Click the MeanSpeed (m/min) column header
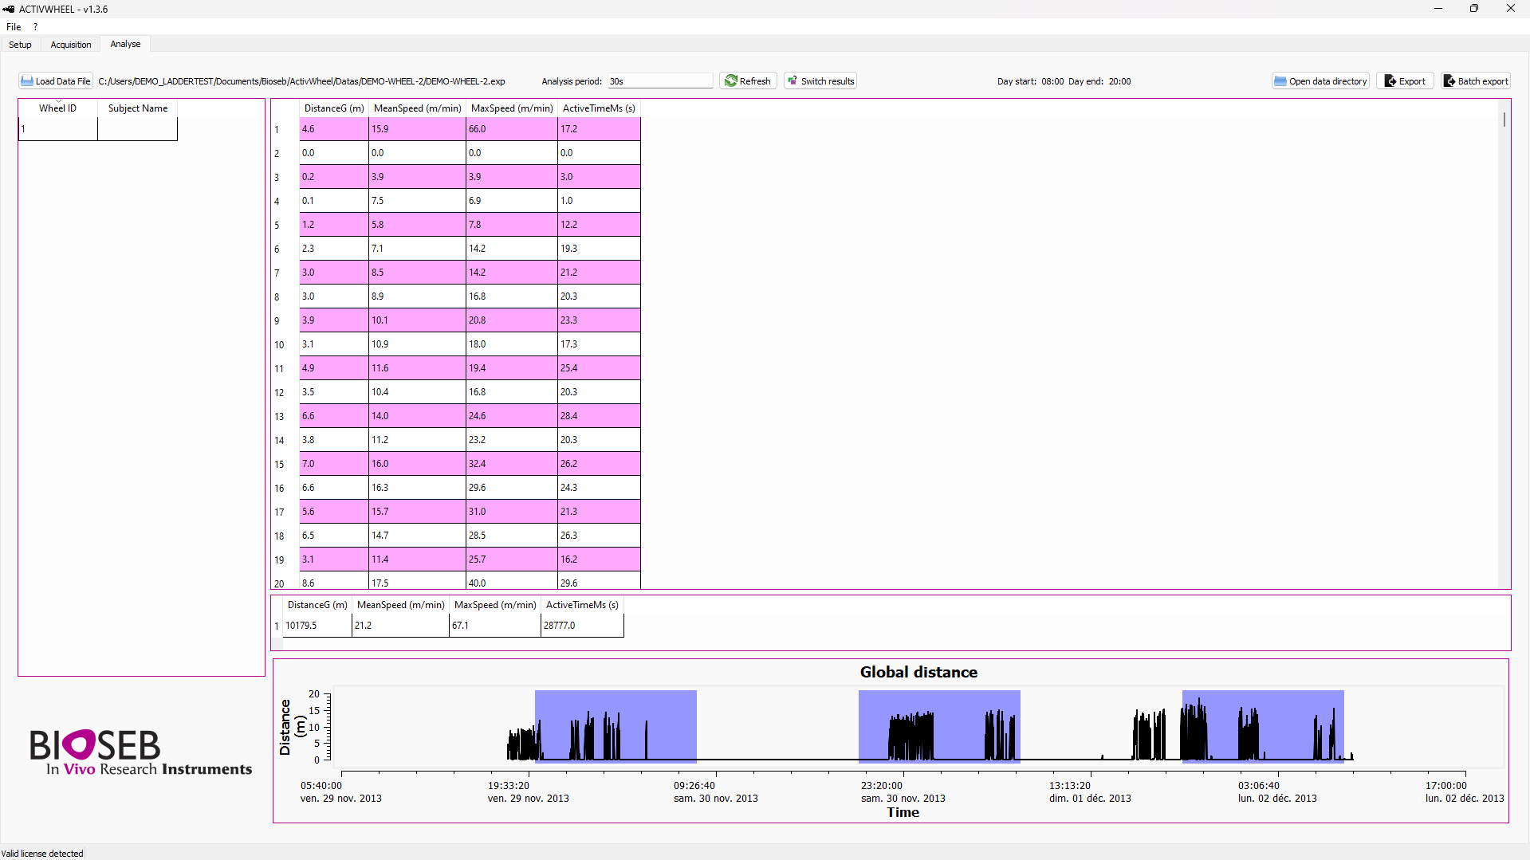This screenshot has width=1530, height=860. [x=417, y=108]
